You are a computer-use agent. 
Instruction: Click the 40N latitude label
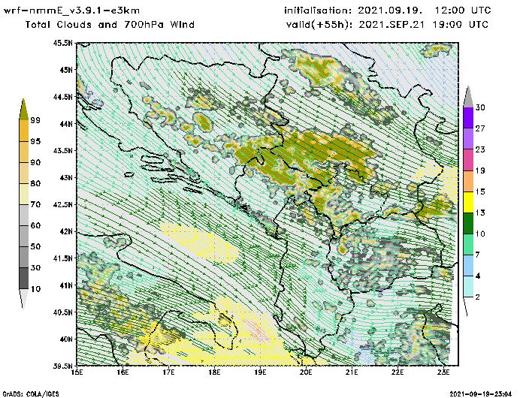pos(66,339)
